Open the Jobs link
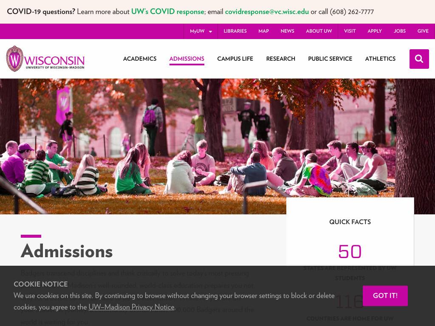Screen dimensions: 435x326 pyautogui.click(x=399, y=31)
